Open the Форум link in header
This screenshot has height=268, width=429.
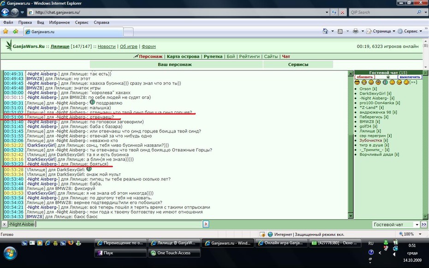pyautogui.click(x=149, y=47)
